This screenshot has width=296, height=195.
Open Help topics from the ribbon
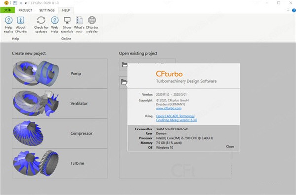pyautogui.click(x=9, y=25)
